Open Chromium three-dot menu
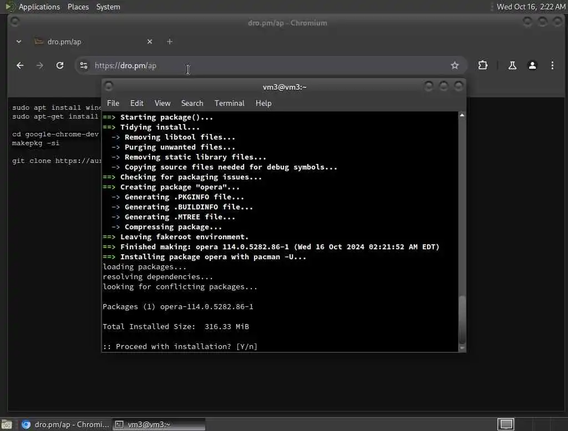The width and height of the screenshot is (568, 431). coord(552,65)
